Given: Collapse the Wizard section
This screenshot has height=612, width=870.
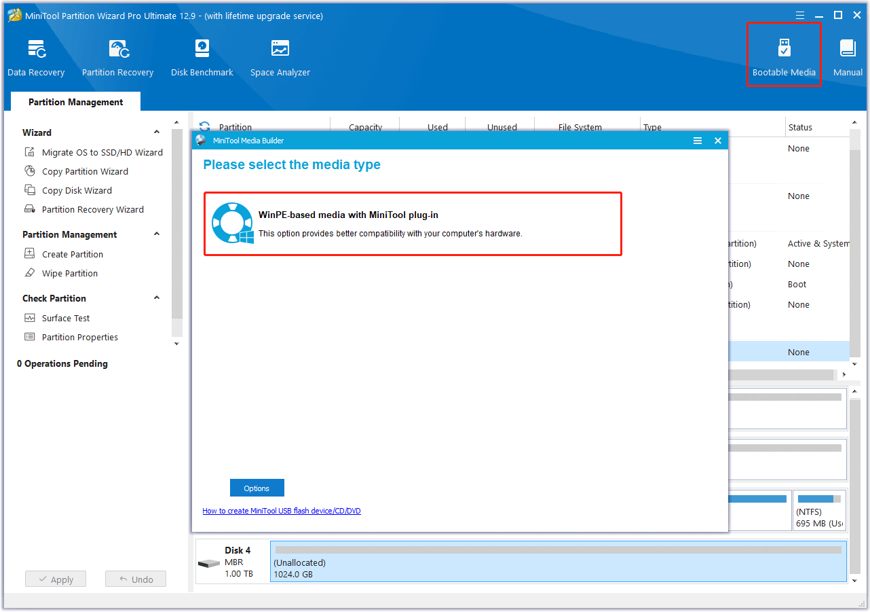Looking at the screenshot, I should pyautogui.click(x=157, y=132).
